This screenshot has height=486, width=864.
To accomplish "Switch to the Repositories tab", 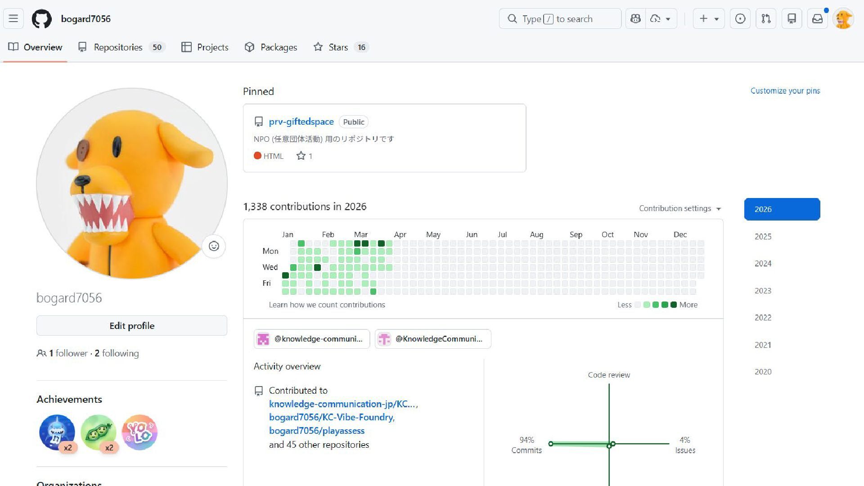I will 118,47.
